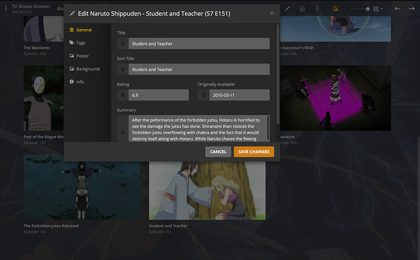Click the circular download icon in toolbar
The width and height of the screenshot is (420, 260).
coord(302,9)
